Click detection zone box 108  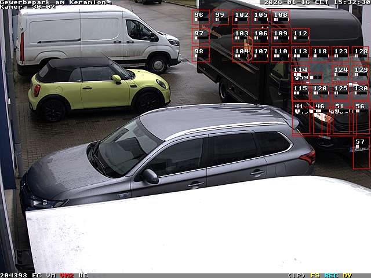coord(281,17)
